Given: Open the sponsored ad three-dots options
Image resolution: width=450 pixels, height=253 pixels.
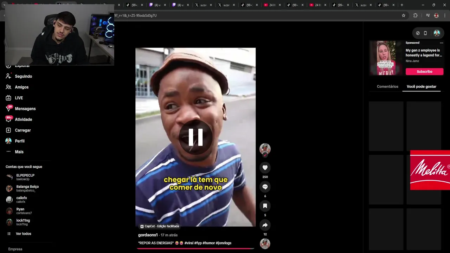Looking at the screenshot, I should 442,43.
